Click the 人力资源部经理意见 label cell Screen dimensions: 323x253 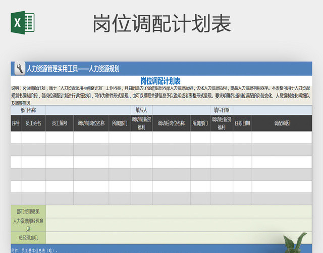tap(28, 225)
